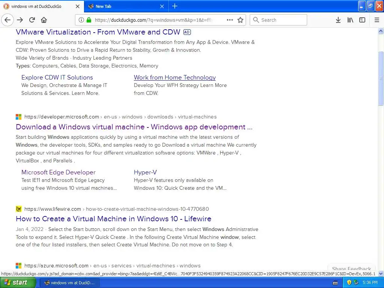Toggle the sidebar view icon

click(x=362, y=20)
